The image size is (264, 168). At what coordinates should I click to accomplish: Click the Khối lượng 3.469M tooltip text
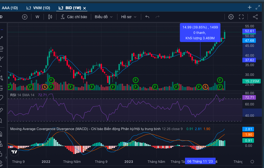click(x=200, y=38)
